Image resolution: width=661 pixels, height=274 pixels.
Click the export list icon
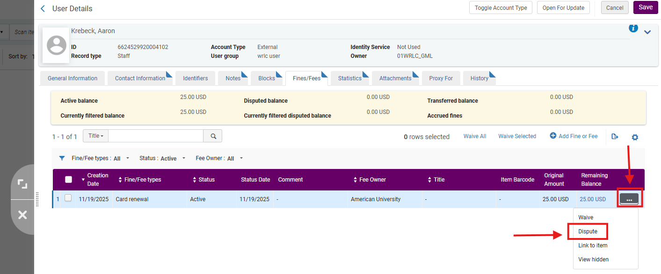615,136
